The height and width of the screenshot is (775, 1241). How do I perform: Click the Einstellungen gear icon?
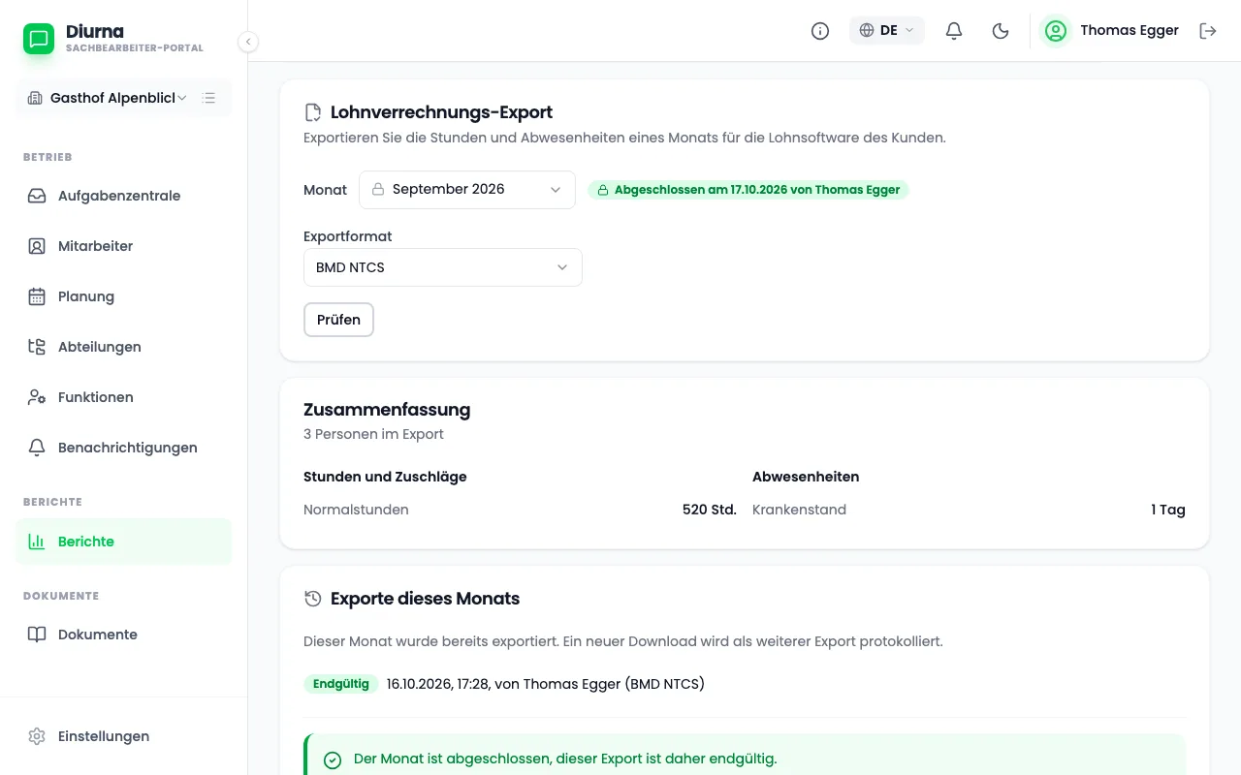pyautogui.click(x=37, y=736)
